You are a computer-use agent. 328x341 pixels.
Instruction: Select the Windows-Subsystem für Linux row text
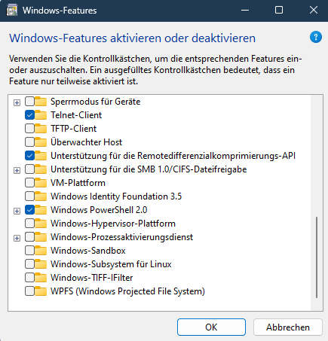(111, 264)
